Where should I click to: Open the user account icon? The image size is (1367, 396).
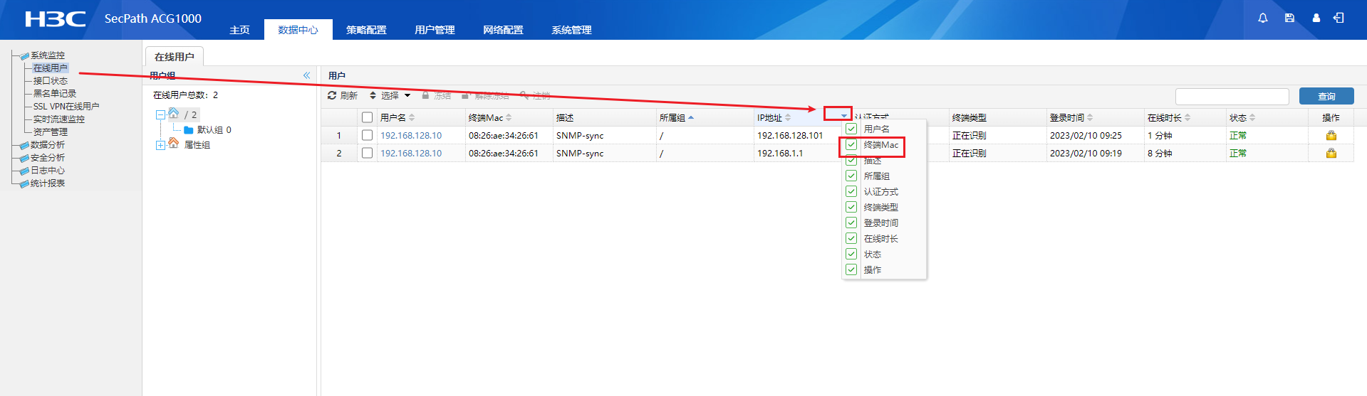click(x=1316, y=18)
